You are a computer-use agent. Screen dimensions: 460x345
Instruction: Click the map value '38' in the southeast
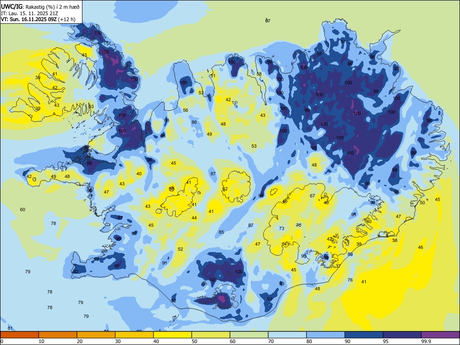point(395,241)
